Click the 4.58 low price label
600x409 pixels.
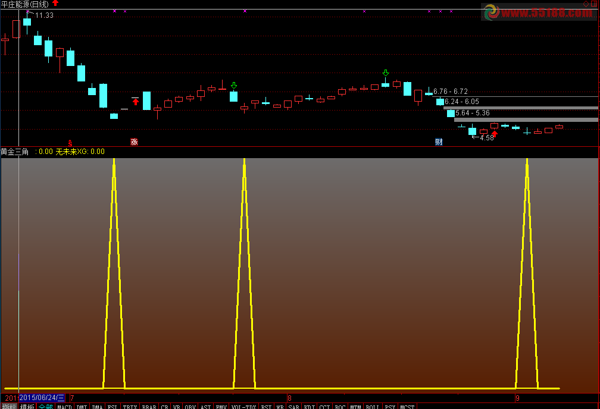[x=487, y=138]
